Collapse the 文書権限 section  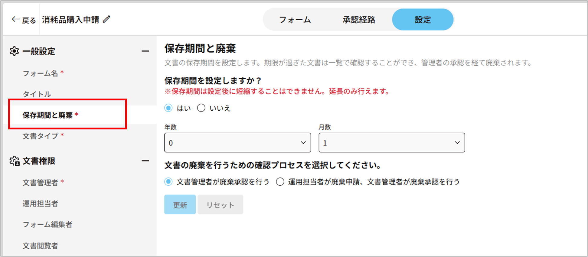coord(145,161)
